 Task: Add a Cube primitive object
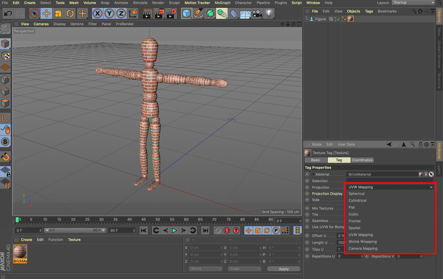pyautogui.click(x=187, y=14)
